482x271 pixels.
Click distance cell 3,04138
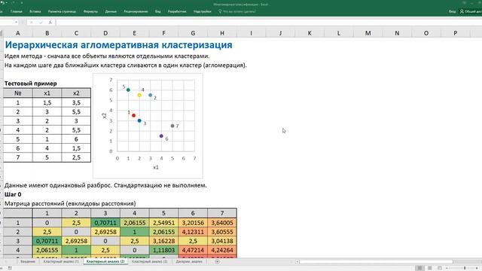[222, 241]
